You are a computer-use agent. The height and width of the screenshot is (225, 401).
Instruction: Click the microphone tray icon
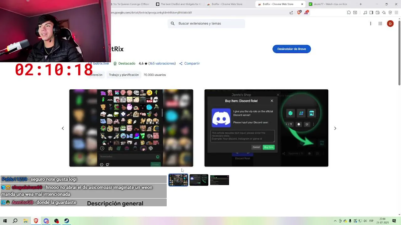pyautogui.click(x=350, y=221)
